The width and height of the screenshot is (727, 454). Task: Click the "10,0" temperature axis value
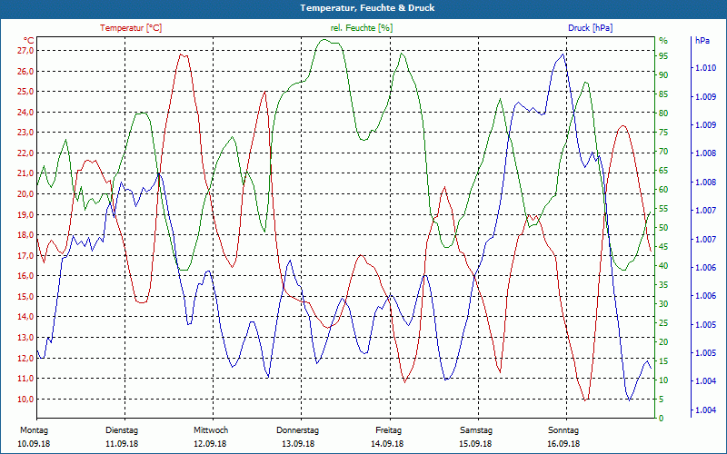[x=25, y=400]
